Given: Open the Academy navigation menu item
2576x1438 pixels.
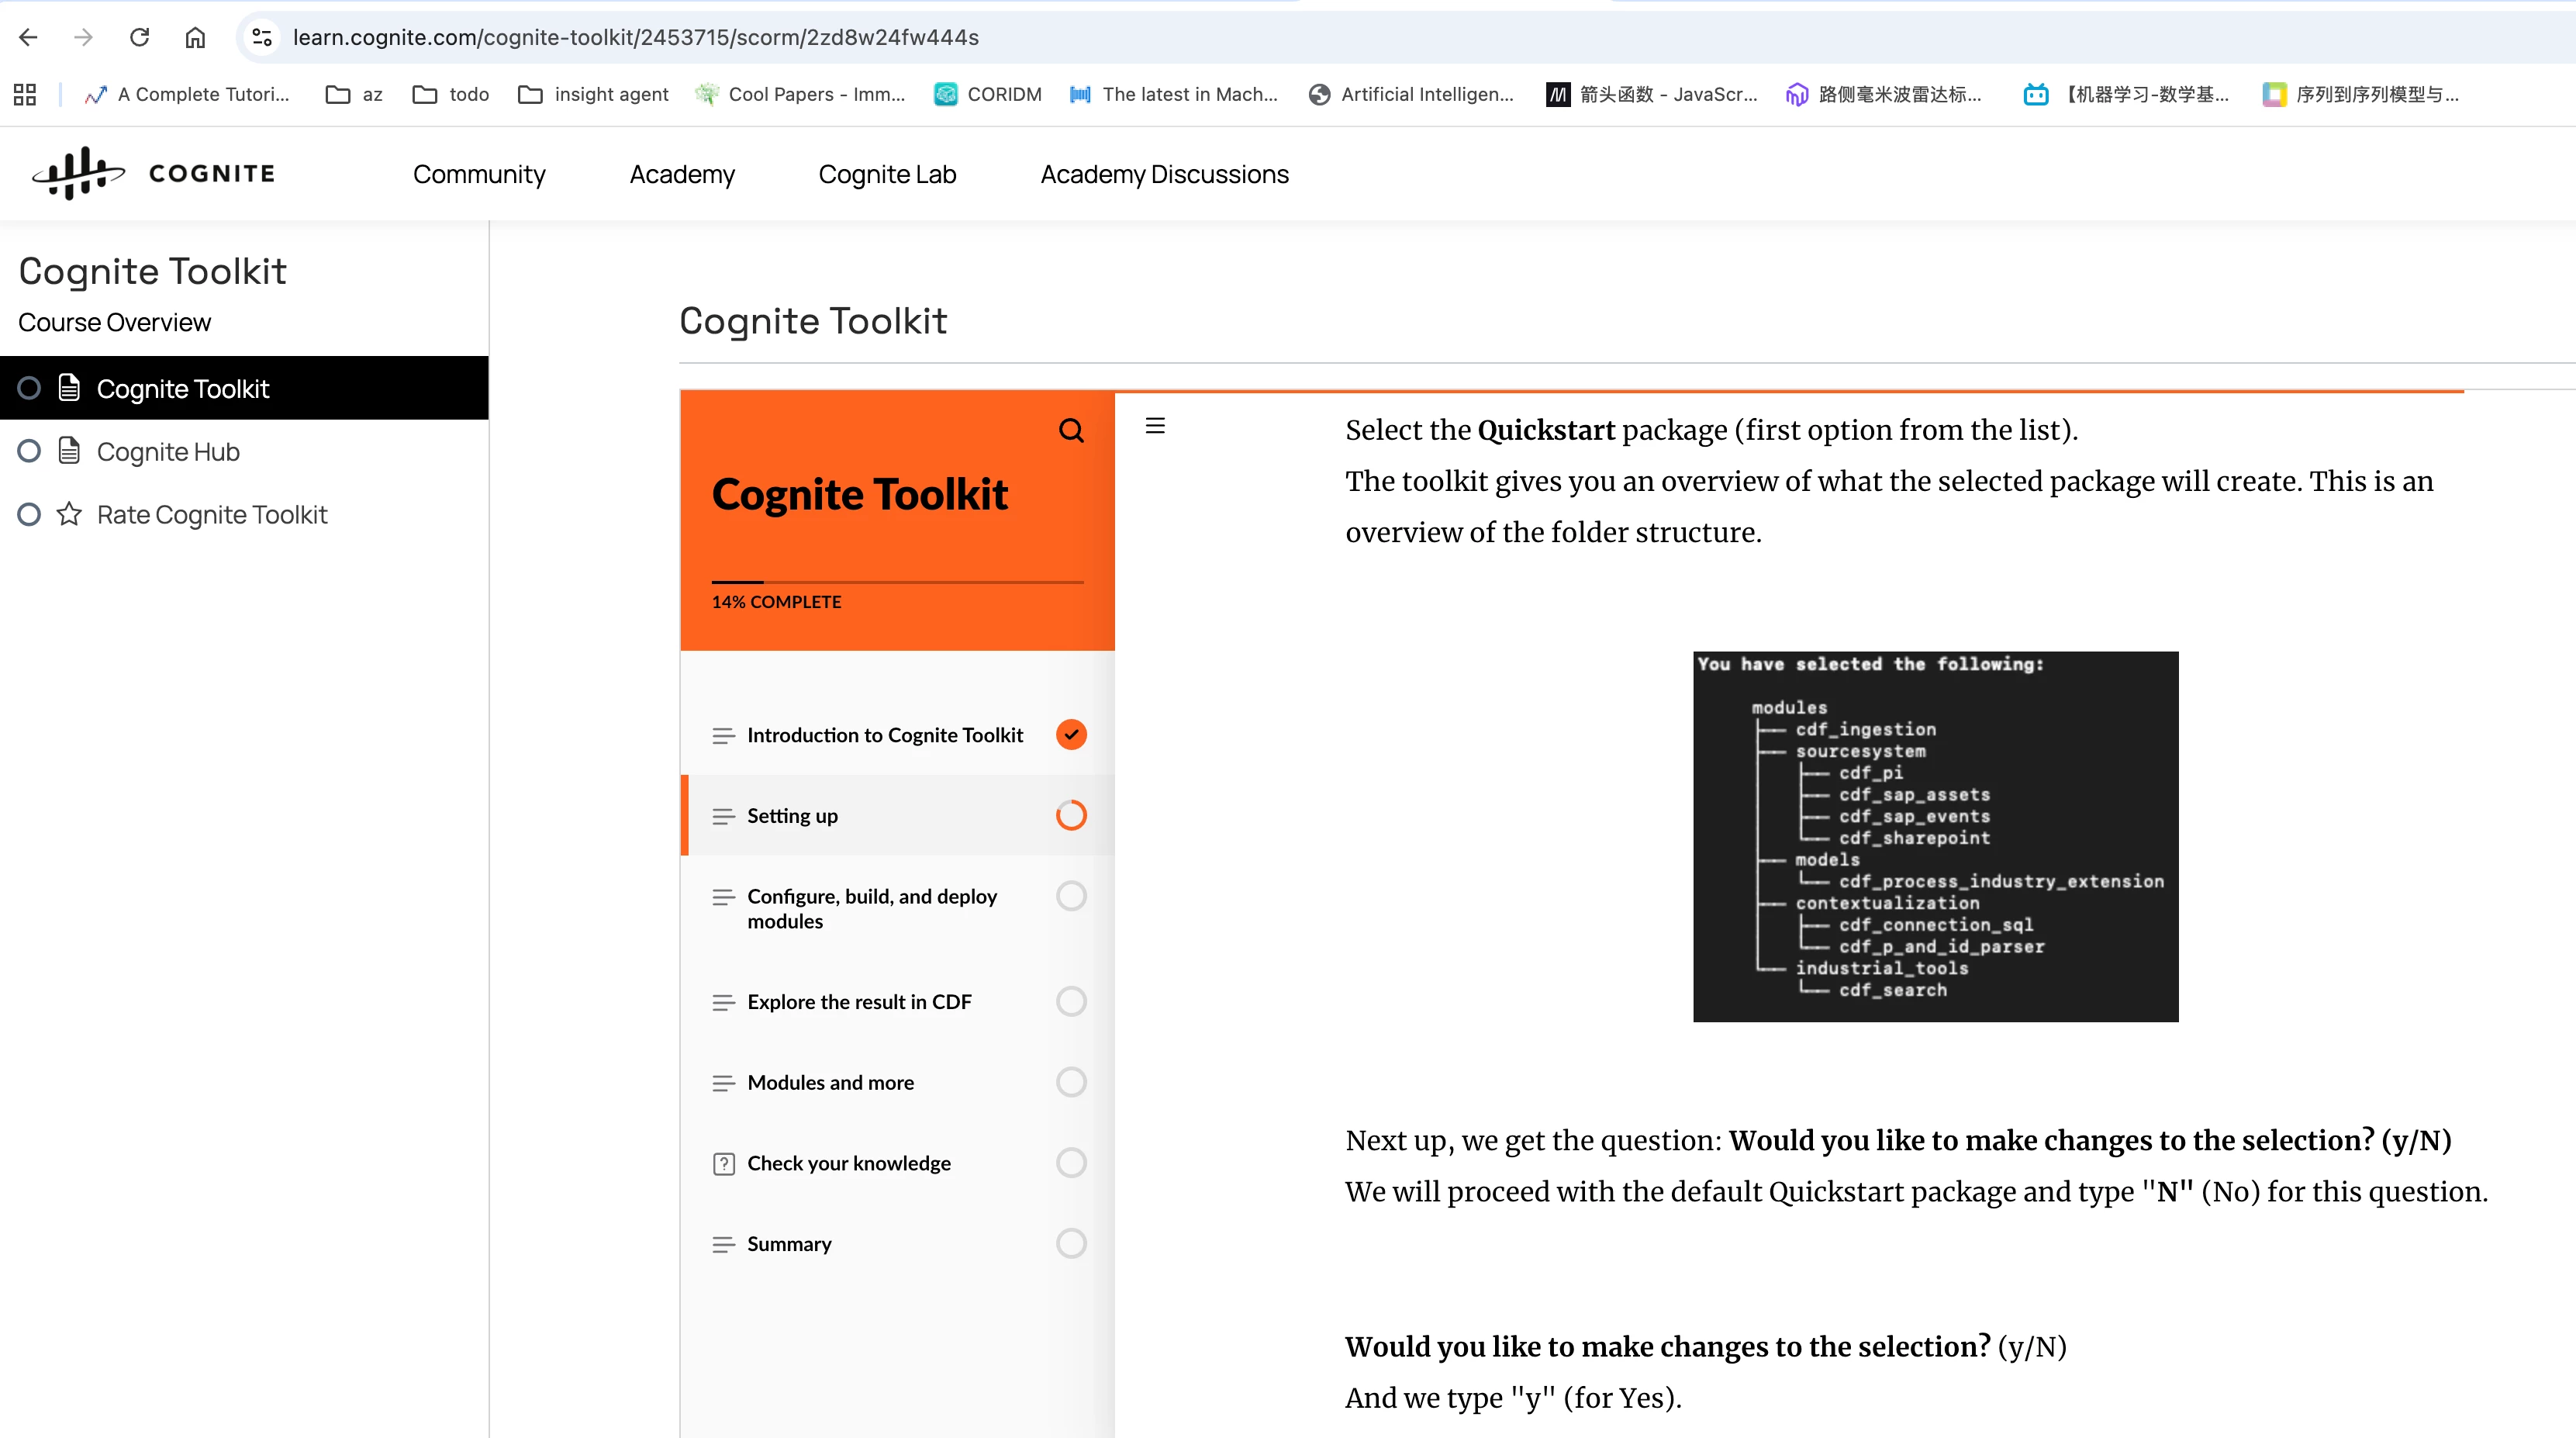Looking at the screenshot, I should (682, 174).
